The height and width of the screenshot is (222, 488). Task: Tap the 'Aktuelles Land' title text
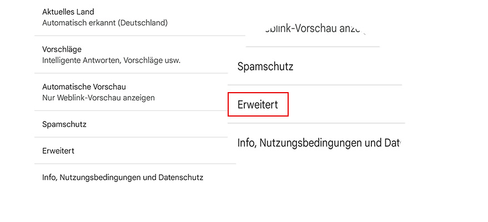pos(68,12)
